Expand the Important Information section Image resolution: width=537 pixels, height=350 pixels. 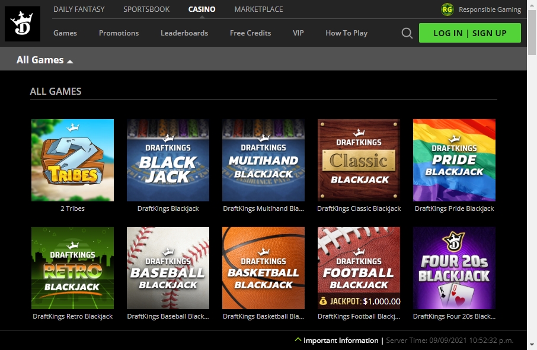(338, 341)
